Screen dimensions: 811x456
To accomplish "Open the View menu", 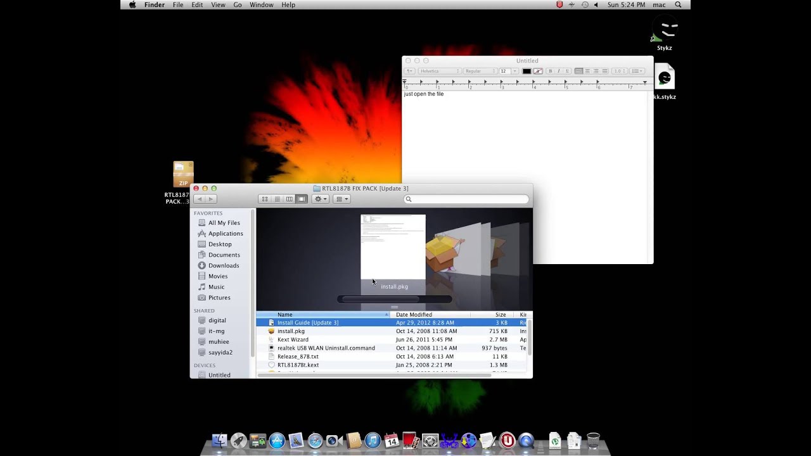I will [x=218, y=5].
